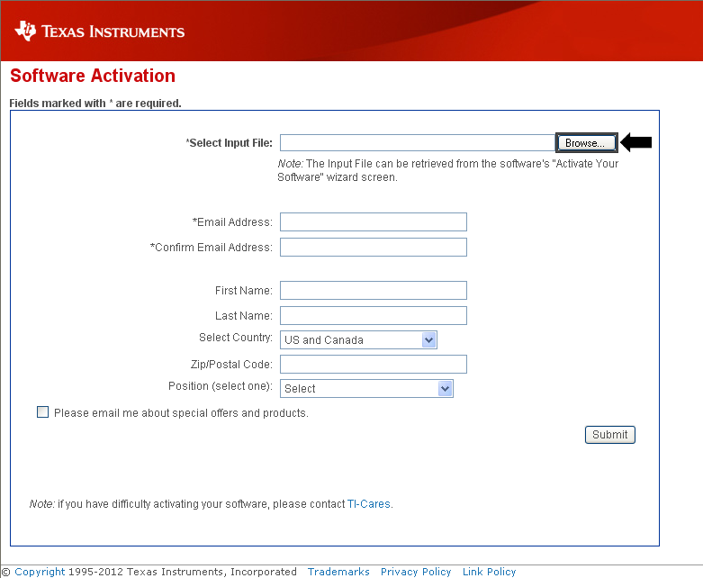The image size is (703, 578).
Task: Open the Privacy Policy link
Action: point(416,572)
